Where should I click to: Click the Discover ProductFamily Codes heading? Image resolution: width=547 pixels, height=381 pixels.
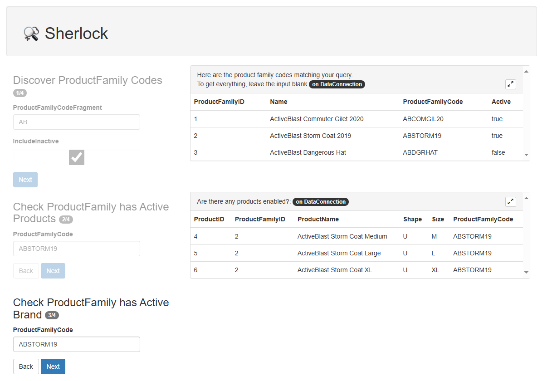[x=87, y=80]
